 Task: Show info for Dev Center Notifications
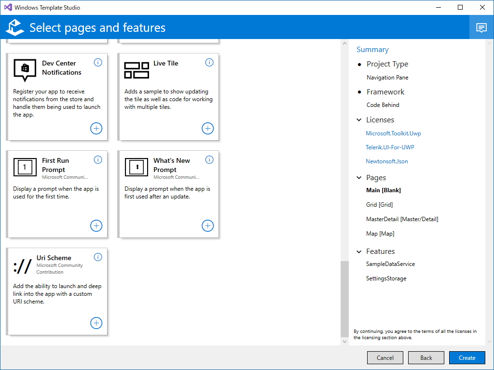click(x=98, y=63)
